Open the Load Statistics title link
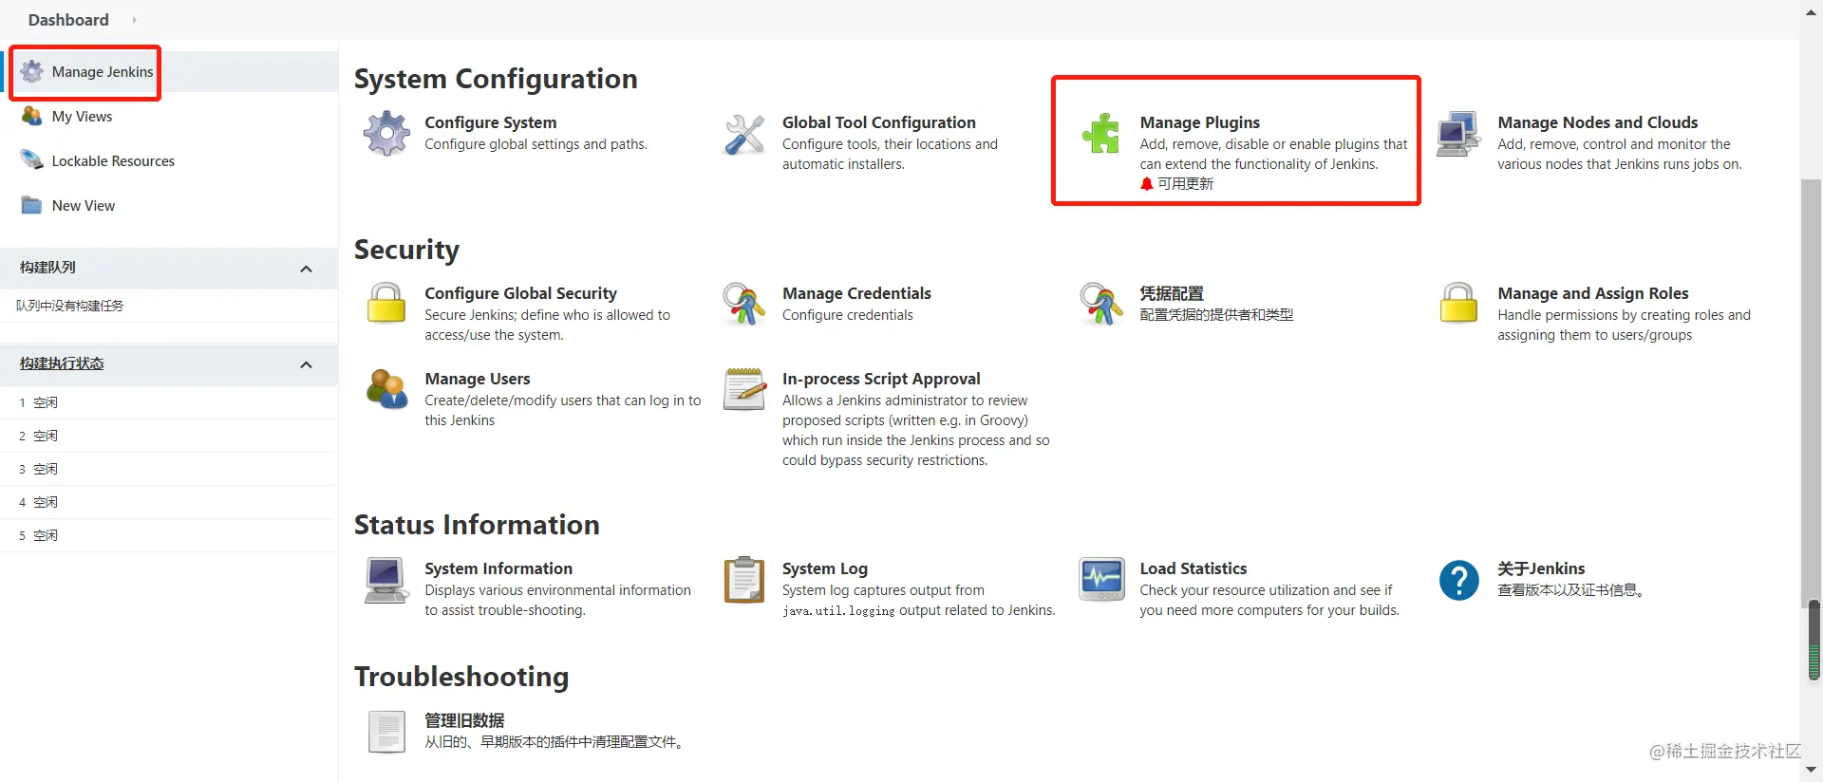1823x782 pixels. pyautogui.click(x=1193, y=568)
